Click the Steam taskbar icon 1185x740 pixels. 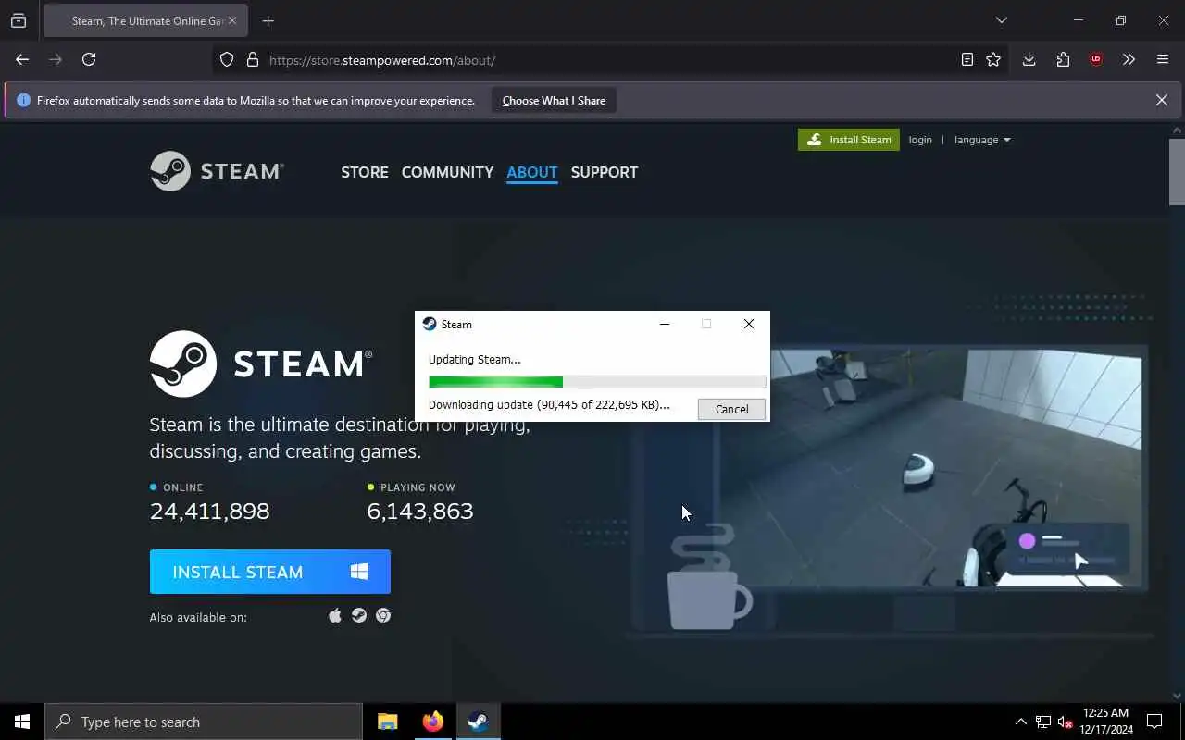pyautogui.click(x=478, y=721)
